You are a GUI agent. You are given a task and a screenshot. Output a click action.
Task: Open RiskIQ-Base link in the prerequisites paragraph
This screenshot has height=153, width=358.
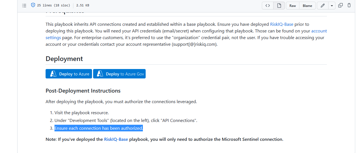pos(282,24)
